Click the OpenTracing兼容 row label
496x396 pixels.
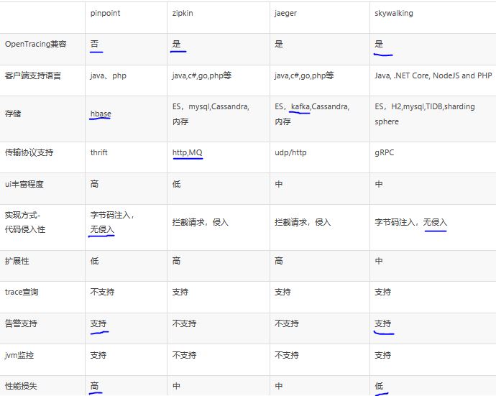coord(36,44)
